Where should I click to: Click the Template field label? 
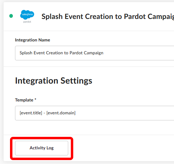(x=24, y=100)
